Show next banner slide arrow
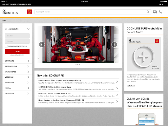The width and height of the screenshot is (168, 126). [x=114, y=44]
